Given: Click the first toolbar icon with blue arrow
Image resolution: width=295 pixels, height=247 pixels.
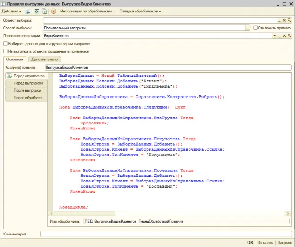Looking at the screenshot, I should (28, 11).
